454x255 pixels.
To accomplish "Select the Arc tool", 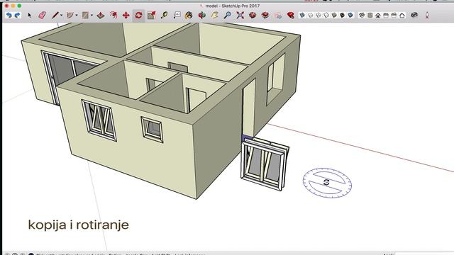I will point(70,15).
